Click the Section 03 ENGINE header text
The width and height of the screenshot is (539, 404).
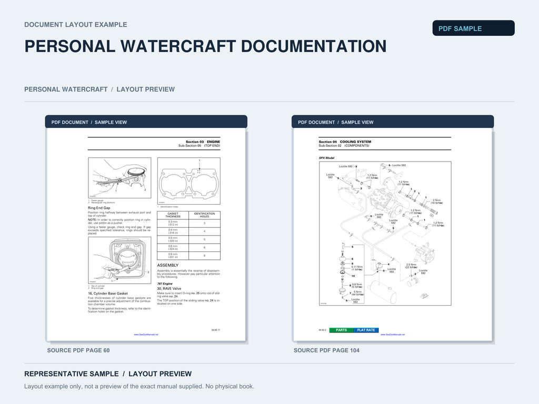203,142
